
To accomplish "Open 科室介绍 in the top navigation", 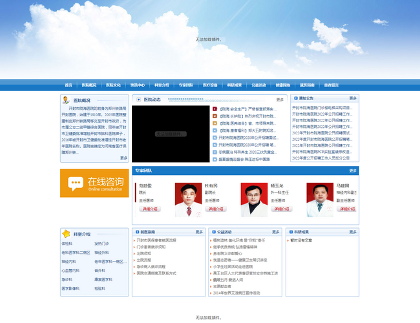I will (162, 85).
